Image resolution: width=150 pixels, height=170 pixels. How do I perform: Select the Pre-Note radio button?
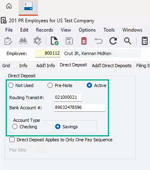pyautogui.click(x=50, y=85)
